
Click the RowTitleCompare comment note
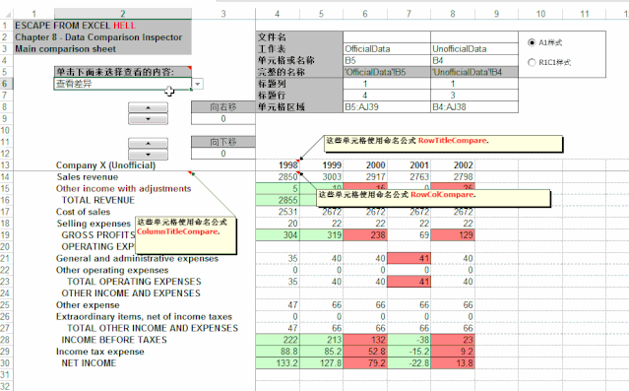point(443,144)
